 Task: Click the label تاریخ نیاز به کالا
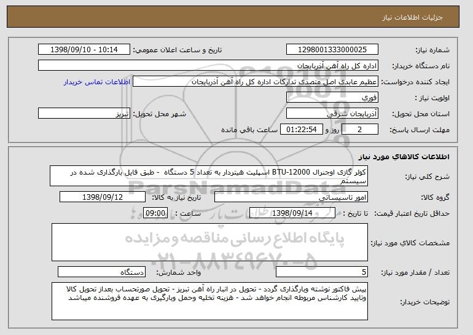[x=176, y=198]
